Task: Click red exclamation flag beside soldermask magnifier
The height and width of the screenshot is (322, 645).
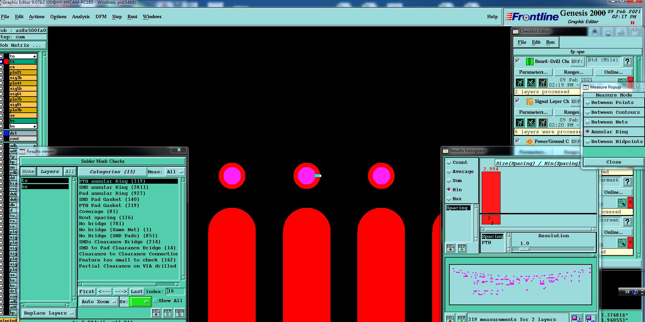Action: pos(630,203)
